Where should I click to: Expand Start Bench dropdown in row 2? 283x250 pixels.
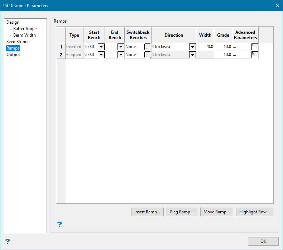[101, 55]
